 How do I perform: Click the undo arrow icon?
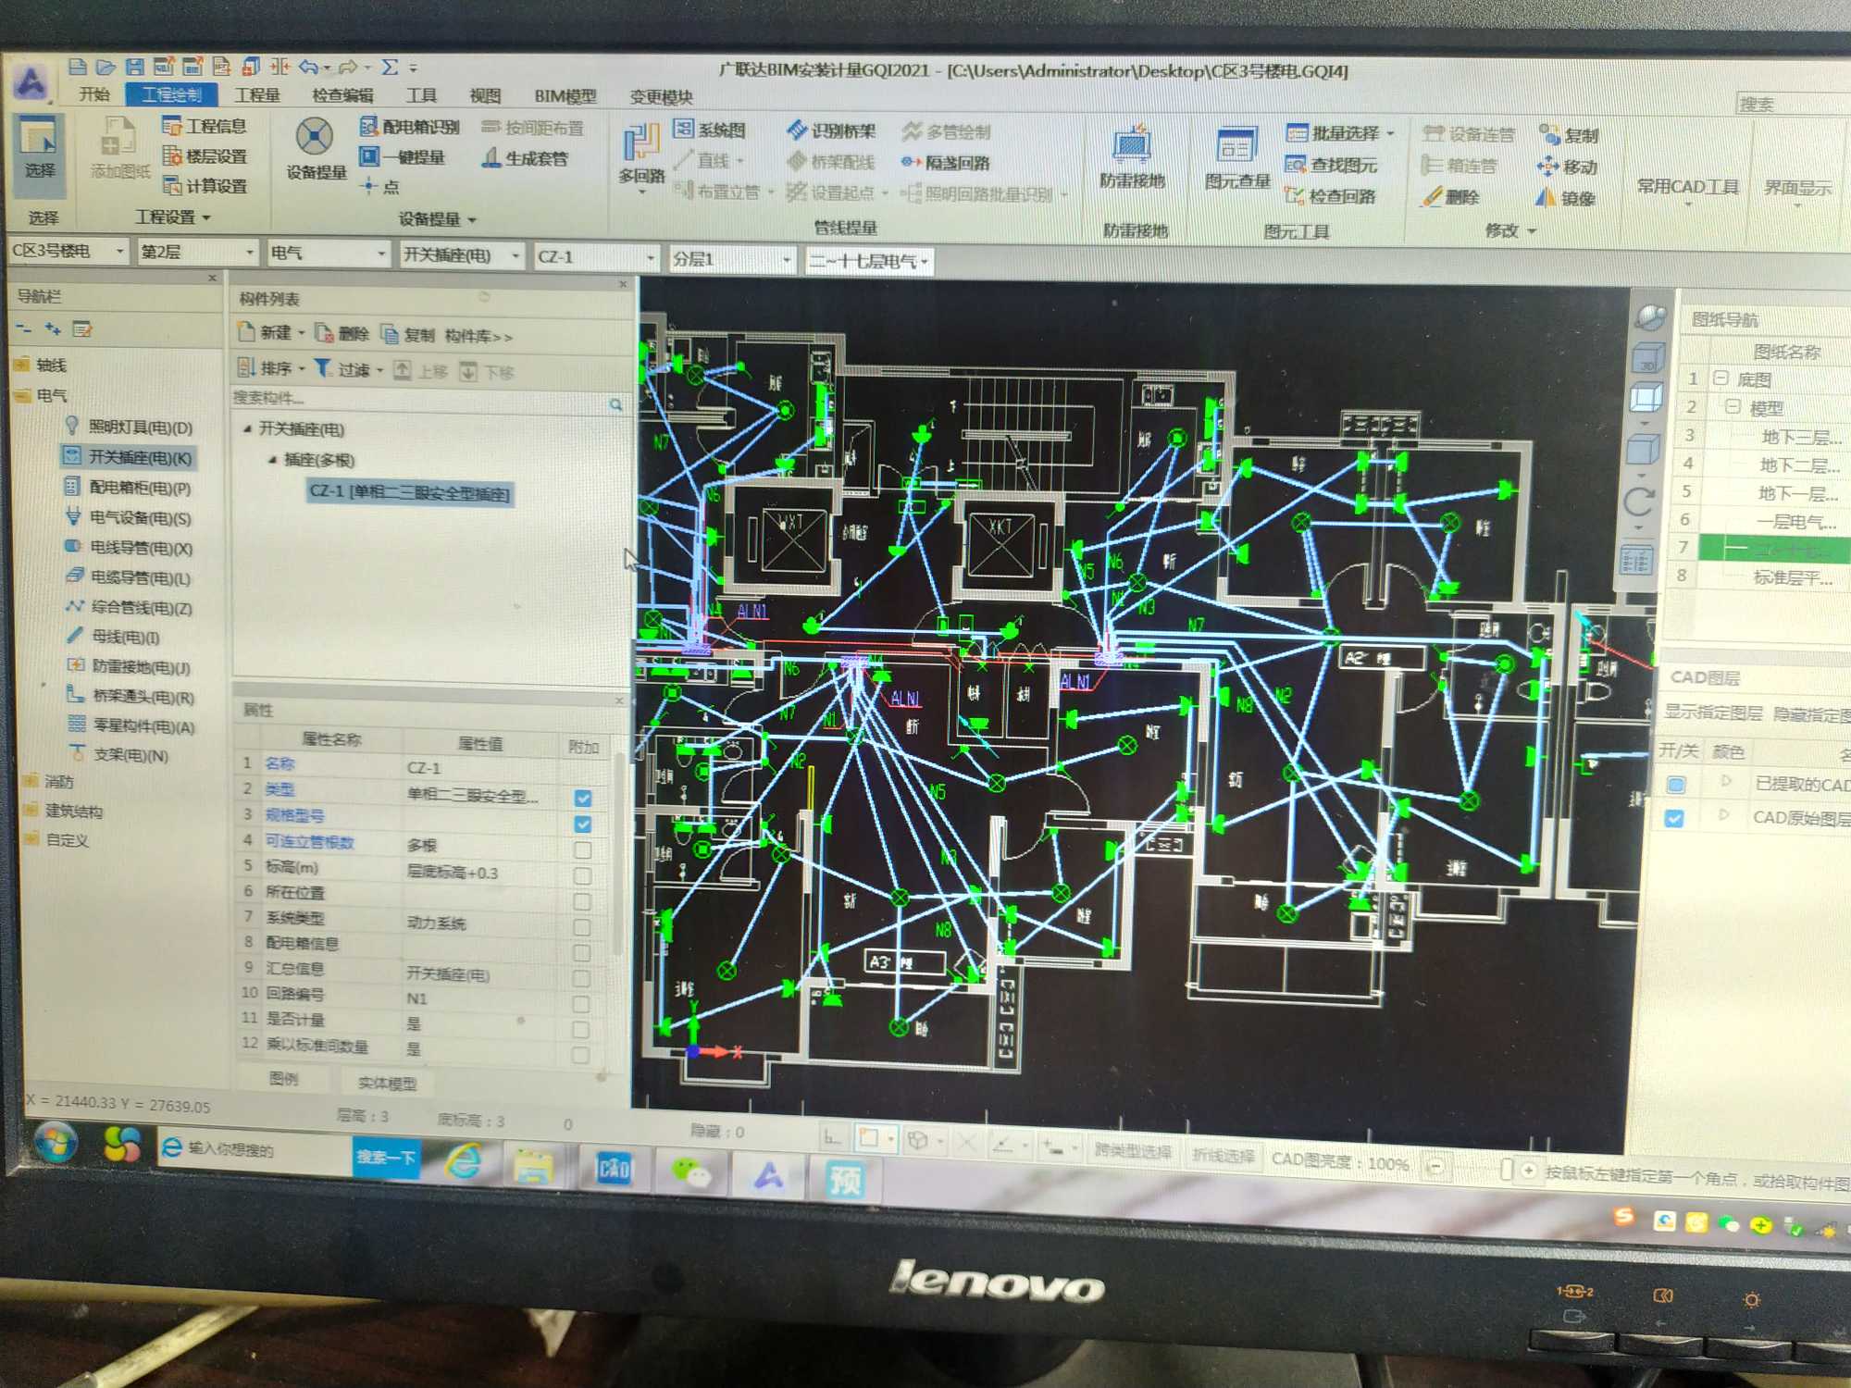[309, 67]
